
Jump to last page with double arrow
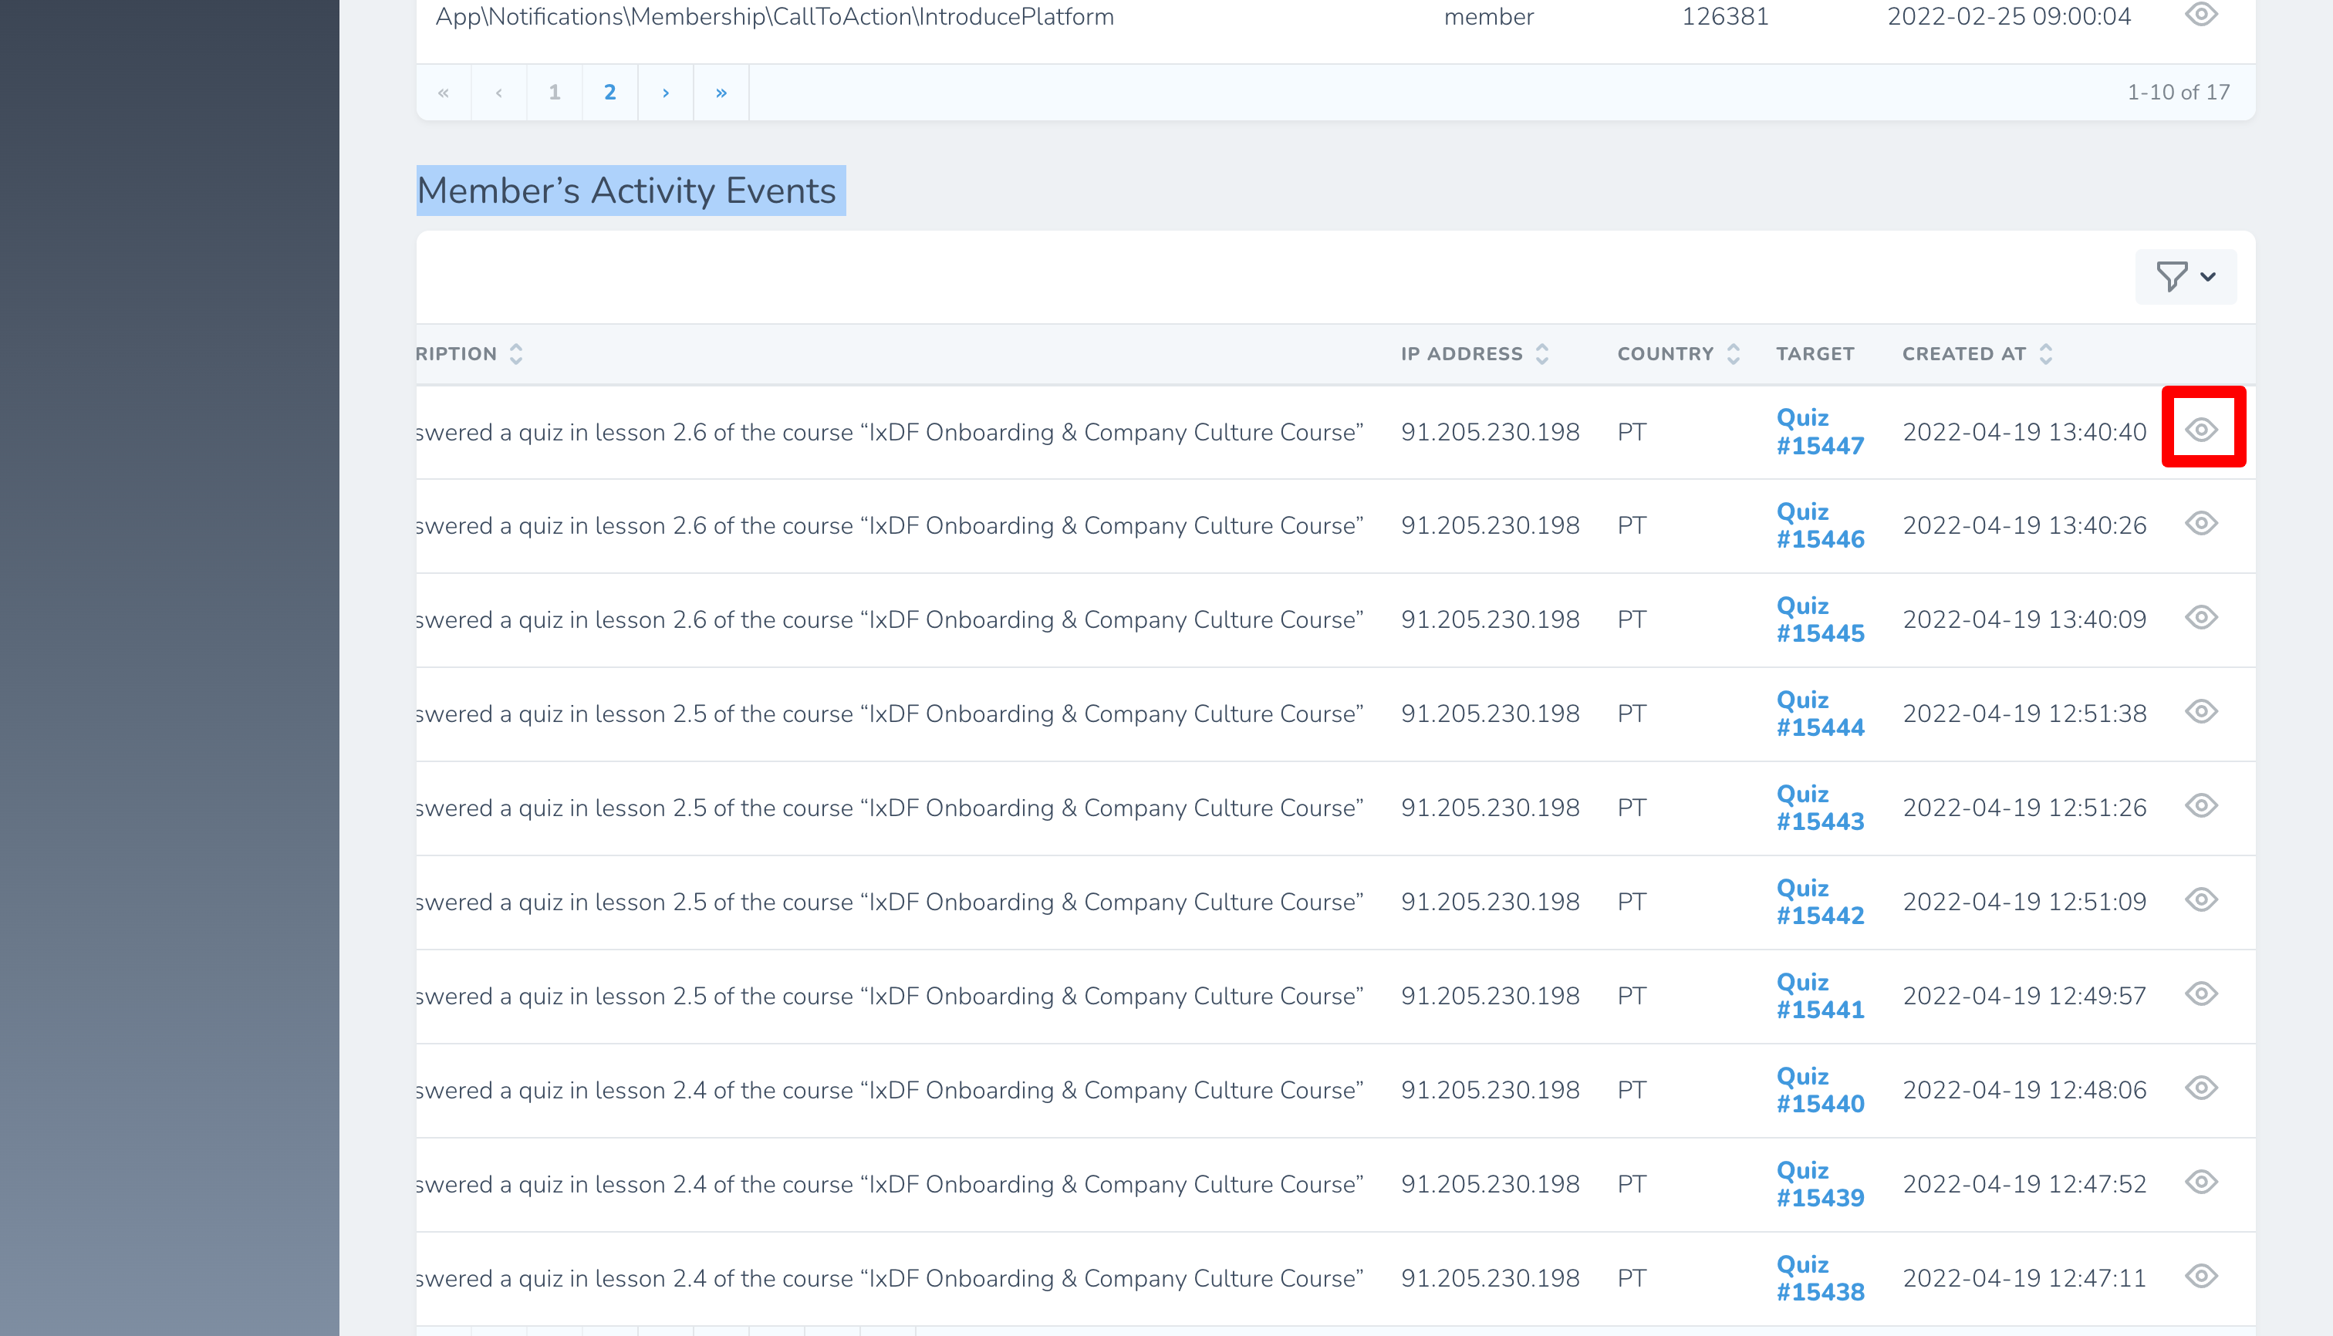coord(721,92)
